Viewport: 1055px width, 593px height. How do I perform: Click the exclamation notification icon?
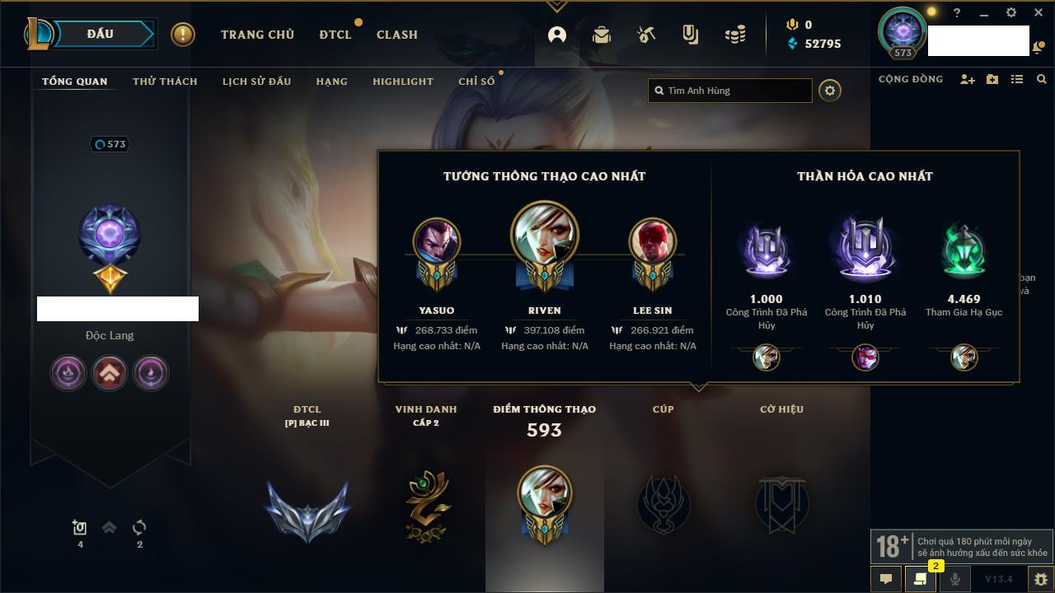pyautogui.click(x=183, y=35)
